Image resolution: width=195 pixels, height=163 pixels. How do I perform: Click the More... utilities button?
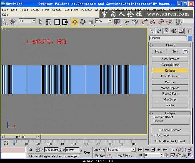point(159,51)
